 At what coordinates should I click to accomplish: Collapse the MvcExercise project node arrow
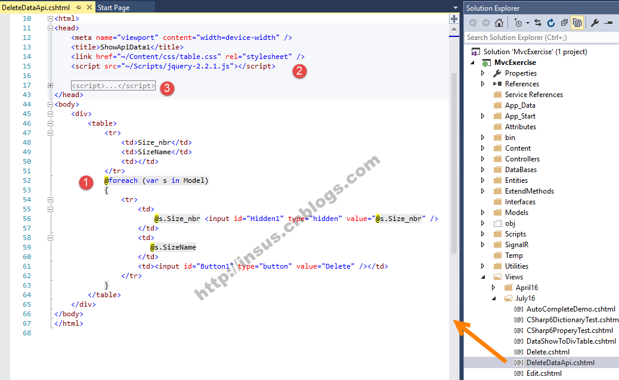(x=472, y=63)
